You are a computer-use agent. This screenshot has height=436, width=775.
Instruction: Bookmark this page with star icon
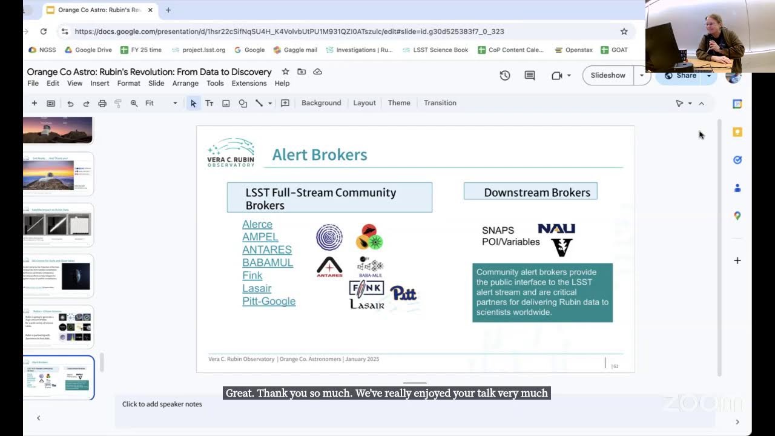[624, 31]
